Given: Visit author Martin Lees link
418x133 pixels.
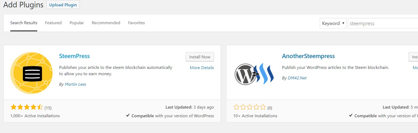Looking at the screenshot, I should click(76, 84).
